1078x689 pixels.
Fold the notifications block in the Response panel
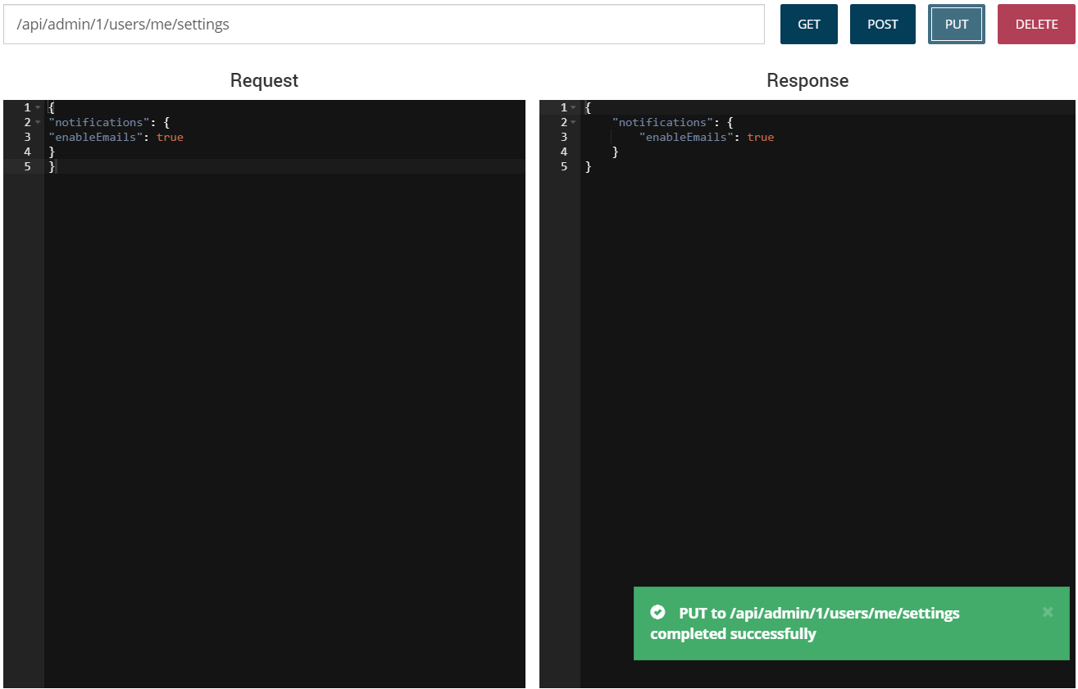[x=573, y=122]
